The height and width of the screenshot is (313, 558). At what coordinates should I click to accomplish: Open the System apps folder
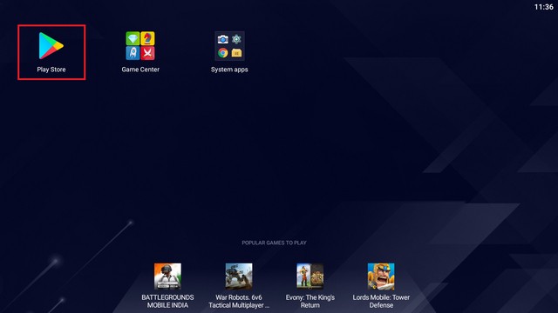[229, 46]
